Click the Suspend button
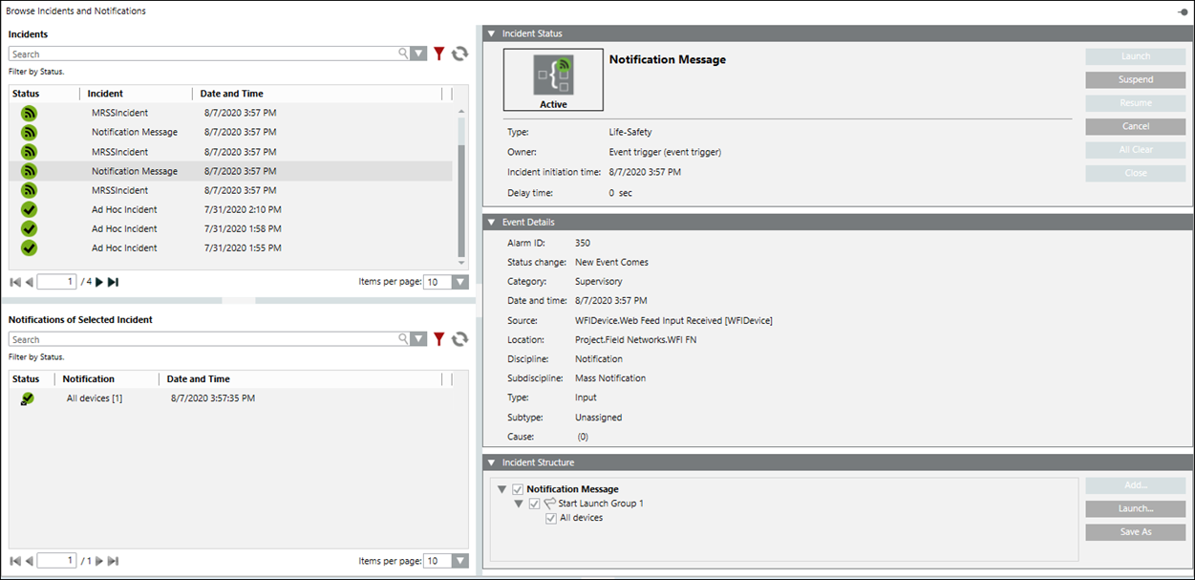 pos(1135,80)
